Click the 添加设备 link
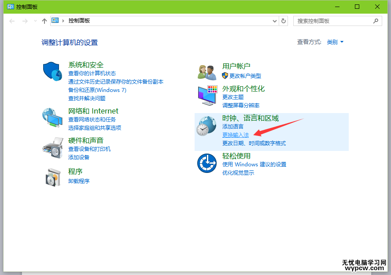Image resolution: width=391 pixels, height=275 pixels. (79, 158)
